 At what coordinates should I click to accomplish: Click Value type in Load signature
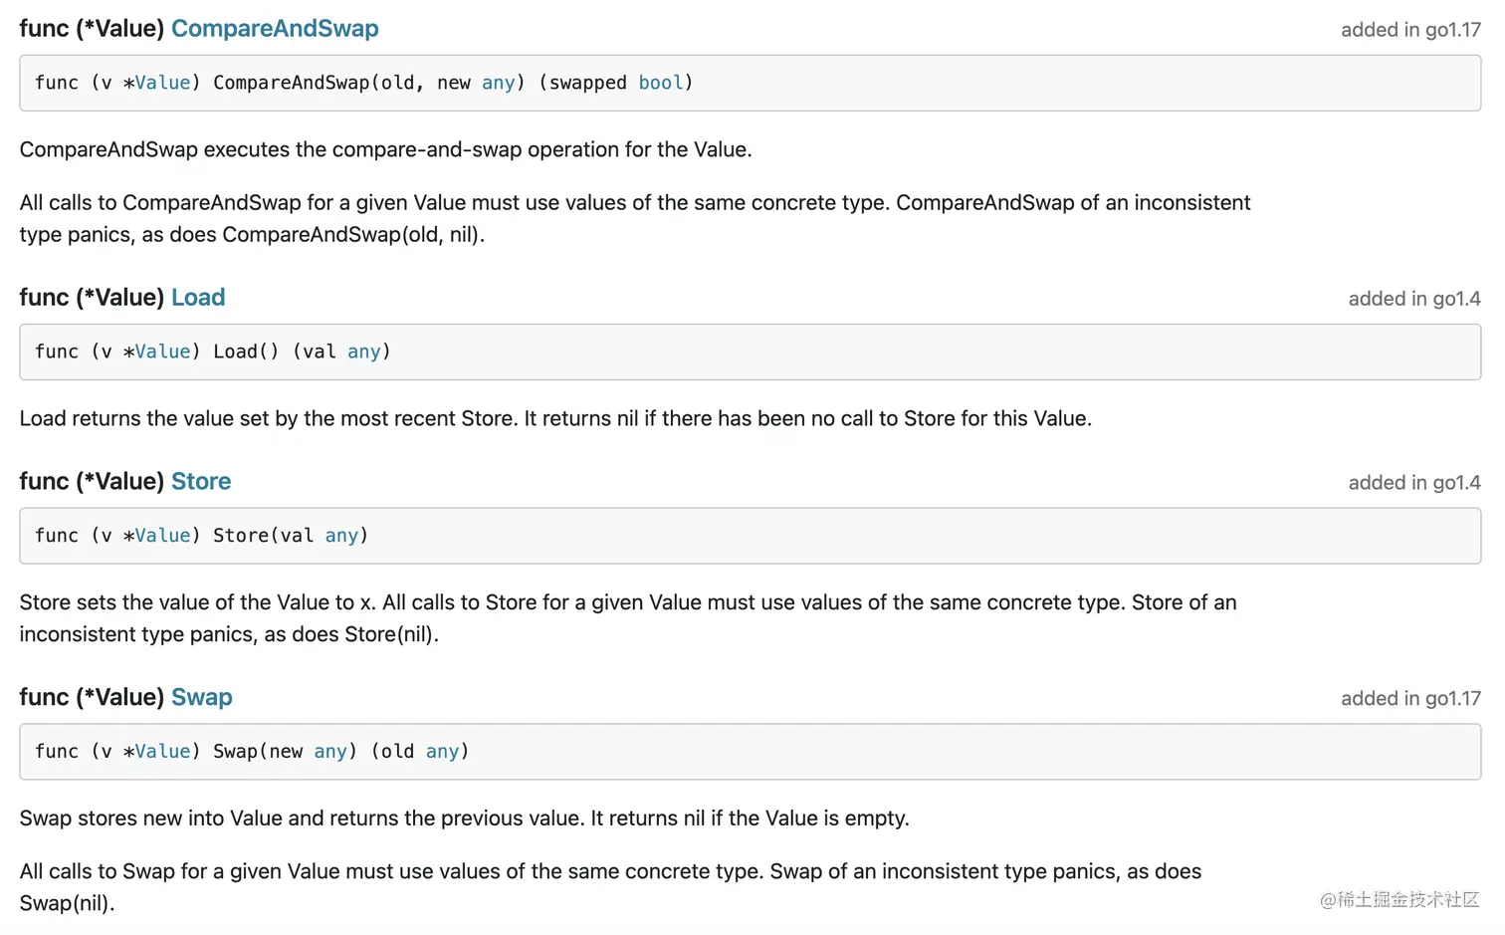pyautogui.click(x=162, y=351)
